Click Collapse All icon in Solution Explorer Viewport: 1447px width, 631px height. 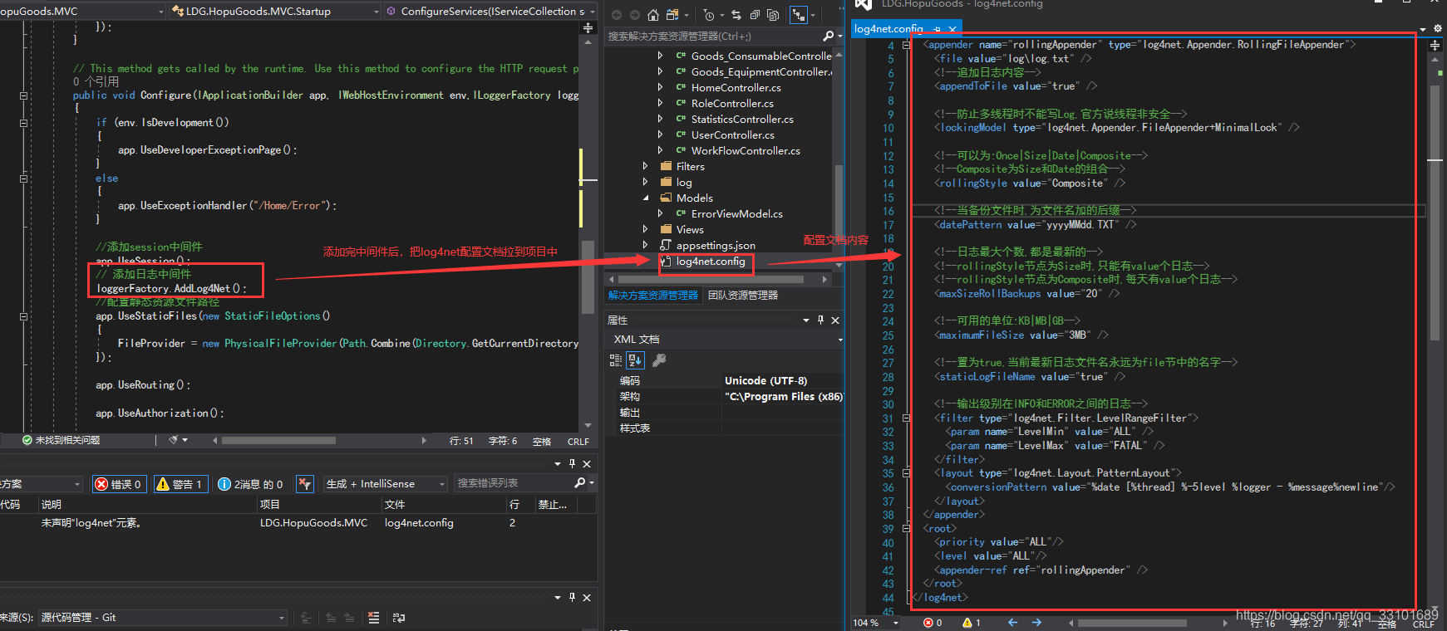click(x=755, y=15)
